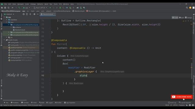195x109 pixels.
Task: Open the app run configuration dropdown
Action: pyautogui.click(x=27, y=8)
